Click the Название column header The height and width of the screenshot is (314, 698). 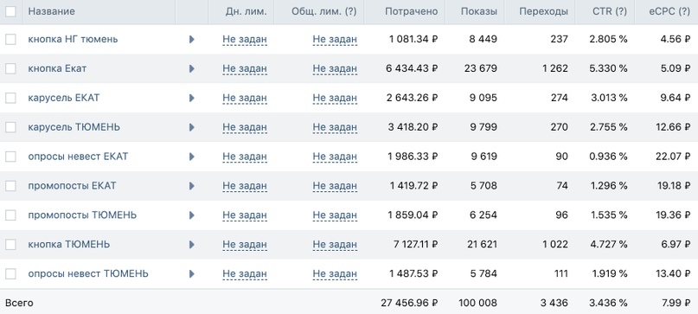pyautogui.click(x=52, y=11)
